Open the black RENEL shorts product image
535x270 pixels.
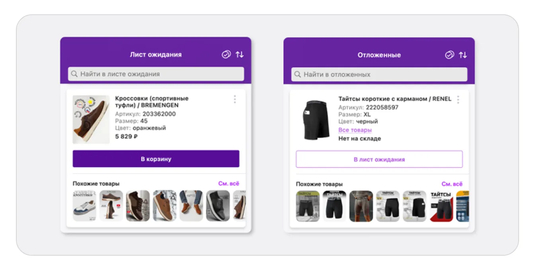coord(314,120)
